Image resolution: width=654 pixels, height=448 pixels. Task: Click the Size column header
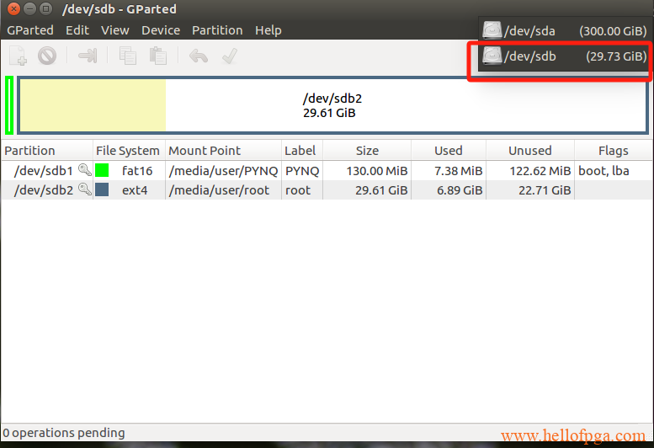tap(367, 150)
